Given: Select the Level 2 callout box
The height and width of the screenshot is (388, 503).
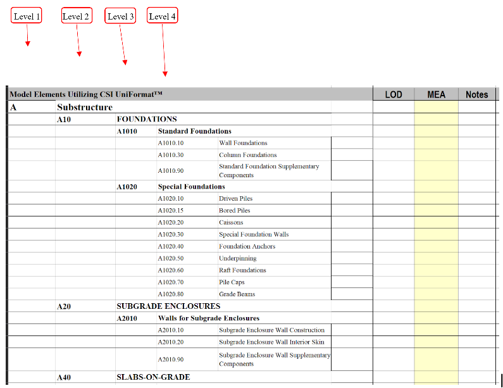Looking at the screenshot, I should point(77,16).
